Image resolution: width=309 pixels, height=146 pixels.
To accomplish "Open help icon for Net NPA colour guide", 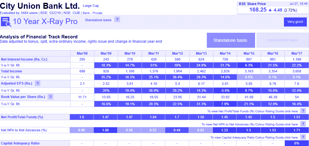I will [x=303, y=124].
